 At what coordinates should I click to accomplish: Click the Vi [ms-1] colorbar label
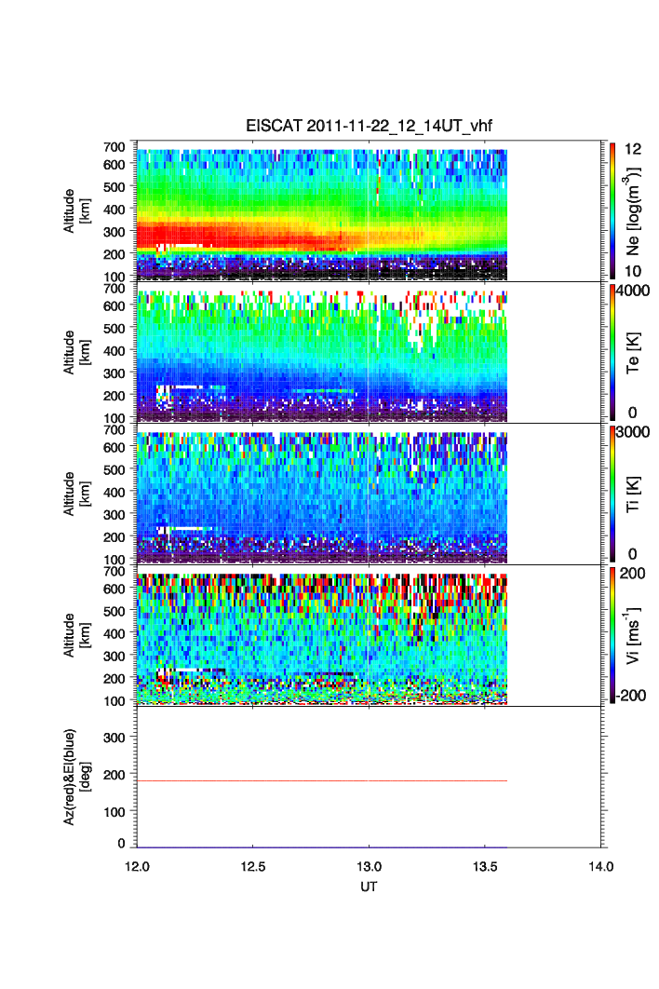[x=633, y=635]
